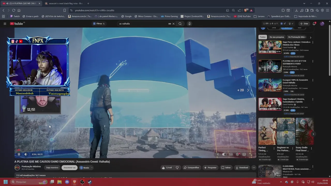The width and height of the screenshot is (331, 186).
Task: Open the Filtros filter button
Action: click(99, 24)
